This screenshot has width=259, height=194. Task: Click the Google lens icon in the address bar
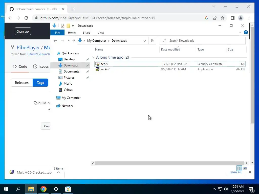tap(206, 18)
